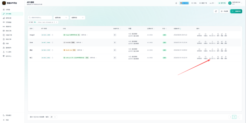Import the 测试 key to CCS
Image resolution: width=246 pixels, height=123 pixels.
212,50
